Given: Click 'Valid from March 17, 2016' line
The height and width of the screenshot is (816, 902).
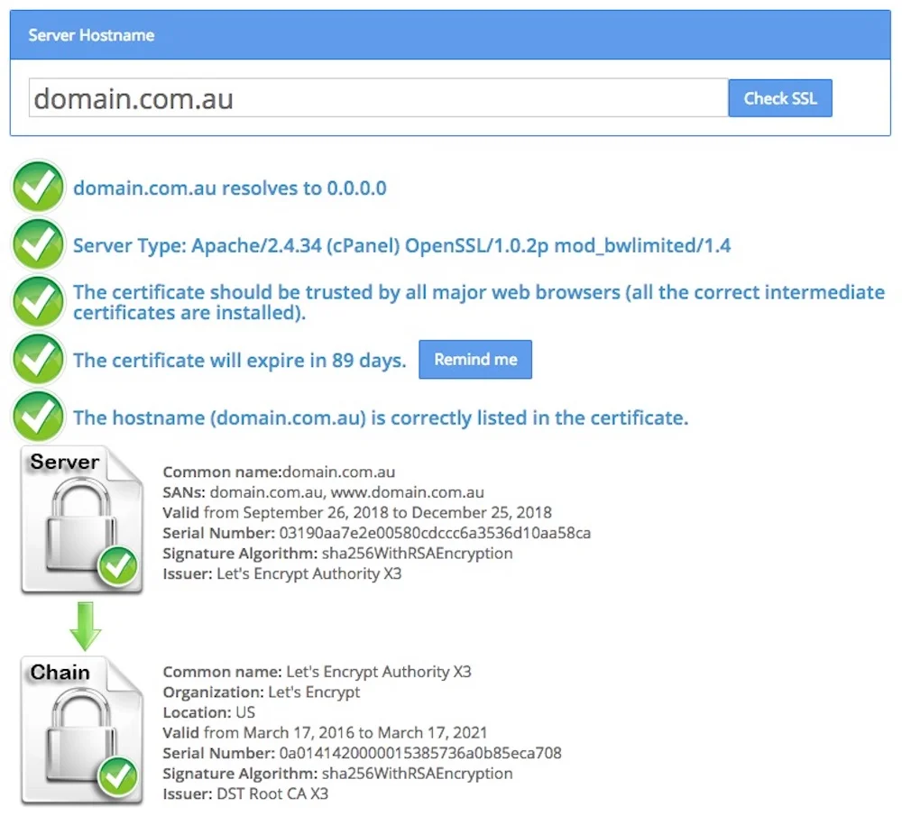Looking at the screenshot, I should [325, 733].
